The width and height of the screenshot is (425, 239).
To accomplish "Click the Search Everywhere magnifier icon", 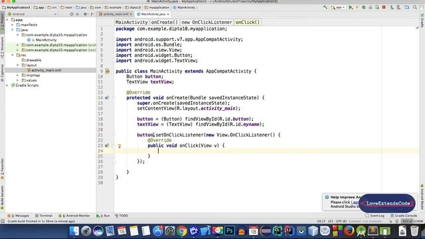I will [415, 7].
